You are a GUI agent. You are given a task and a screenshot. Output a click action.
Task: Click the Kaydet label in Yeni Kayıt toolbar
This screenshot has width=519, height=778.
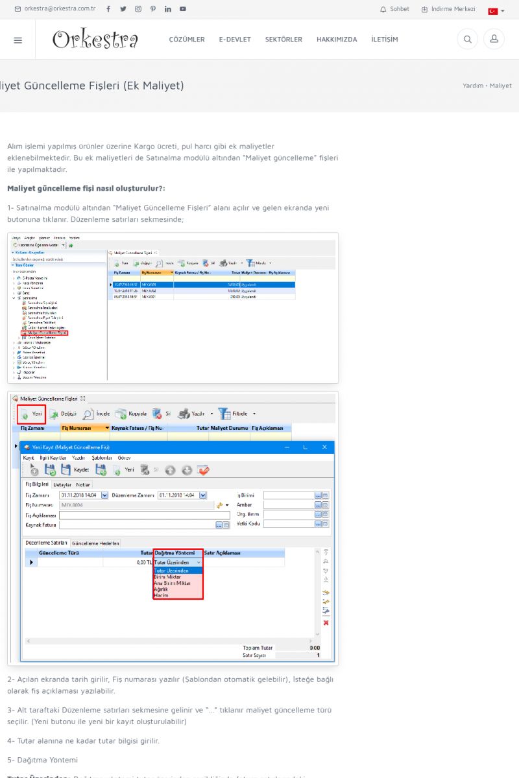click(x=81, y=469)
